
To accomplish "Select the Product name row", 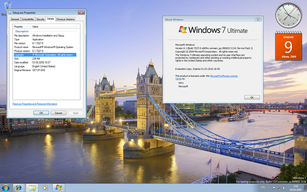I will coord(45,47).
